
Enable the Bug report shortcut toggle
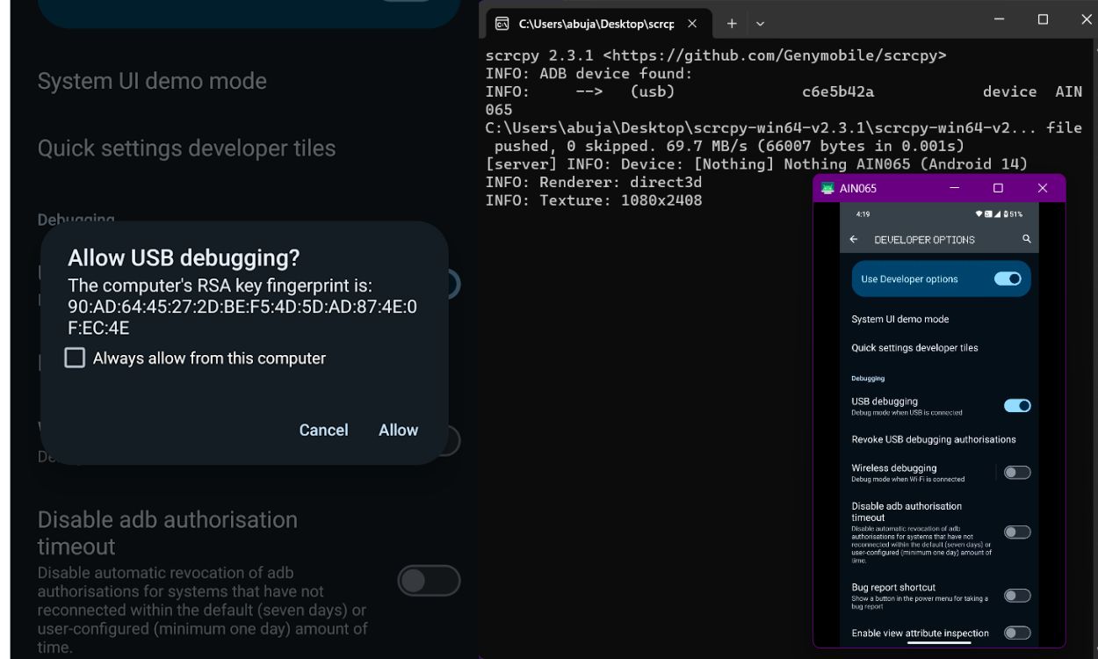[x=1017, y=595]
